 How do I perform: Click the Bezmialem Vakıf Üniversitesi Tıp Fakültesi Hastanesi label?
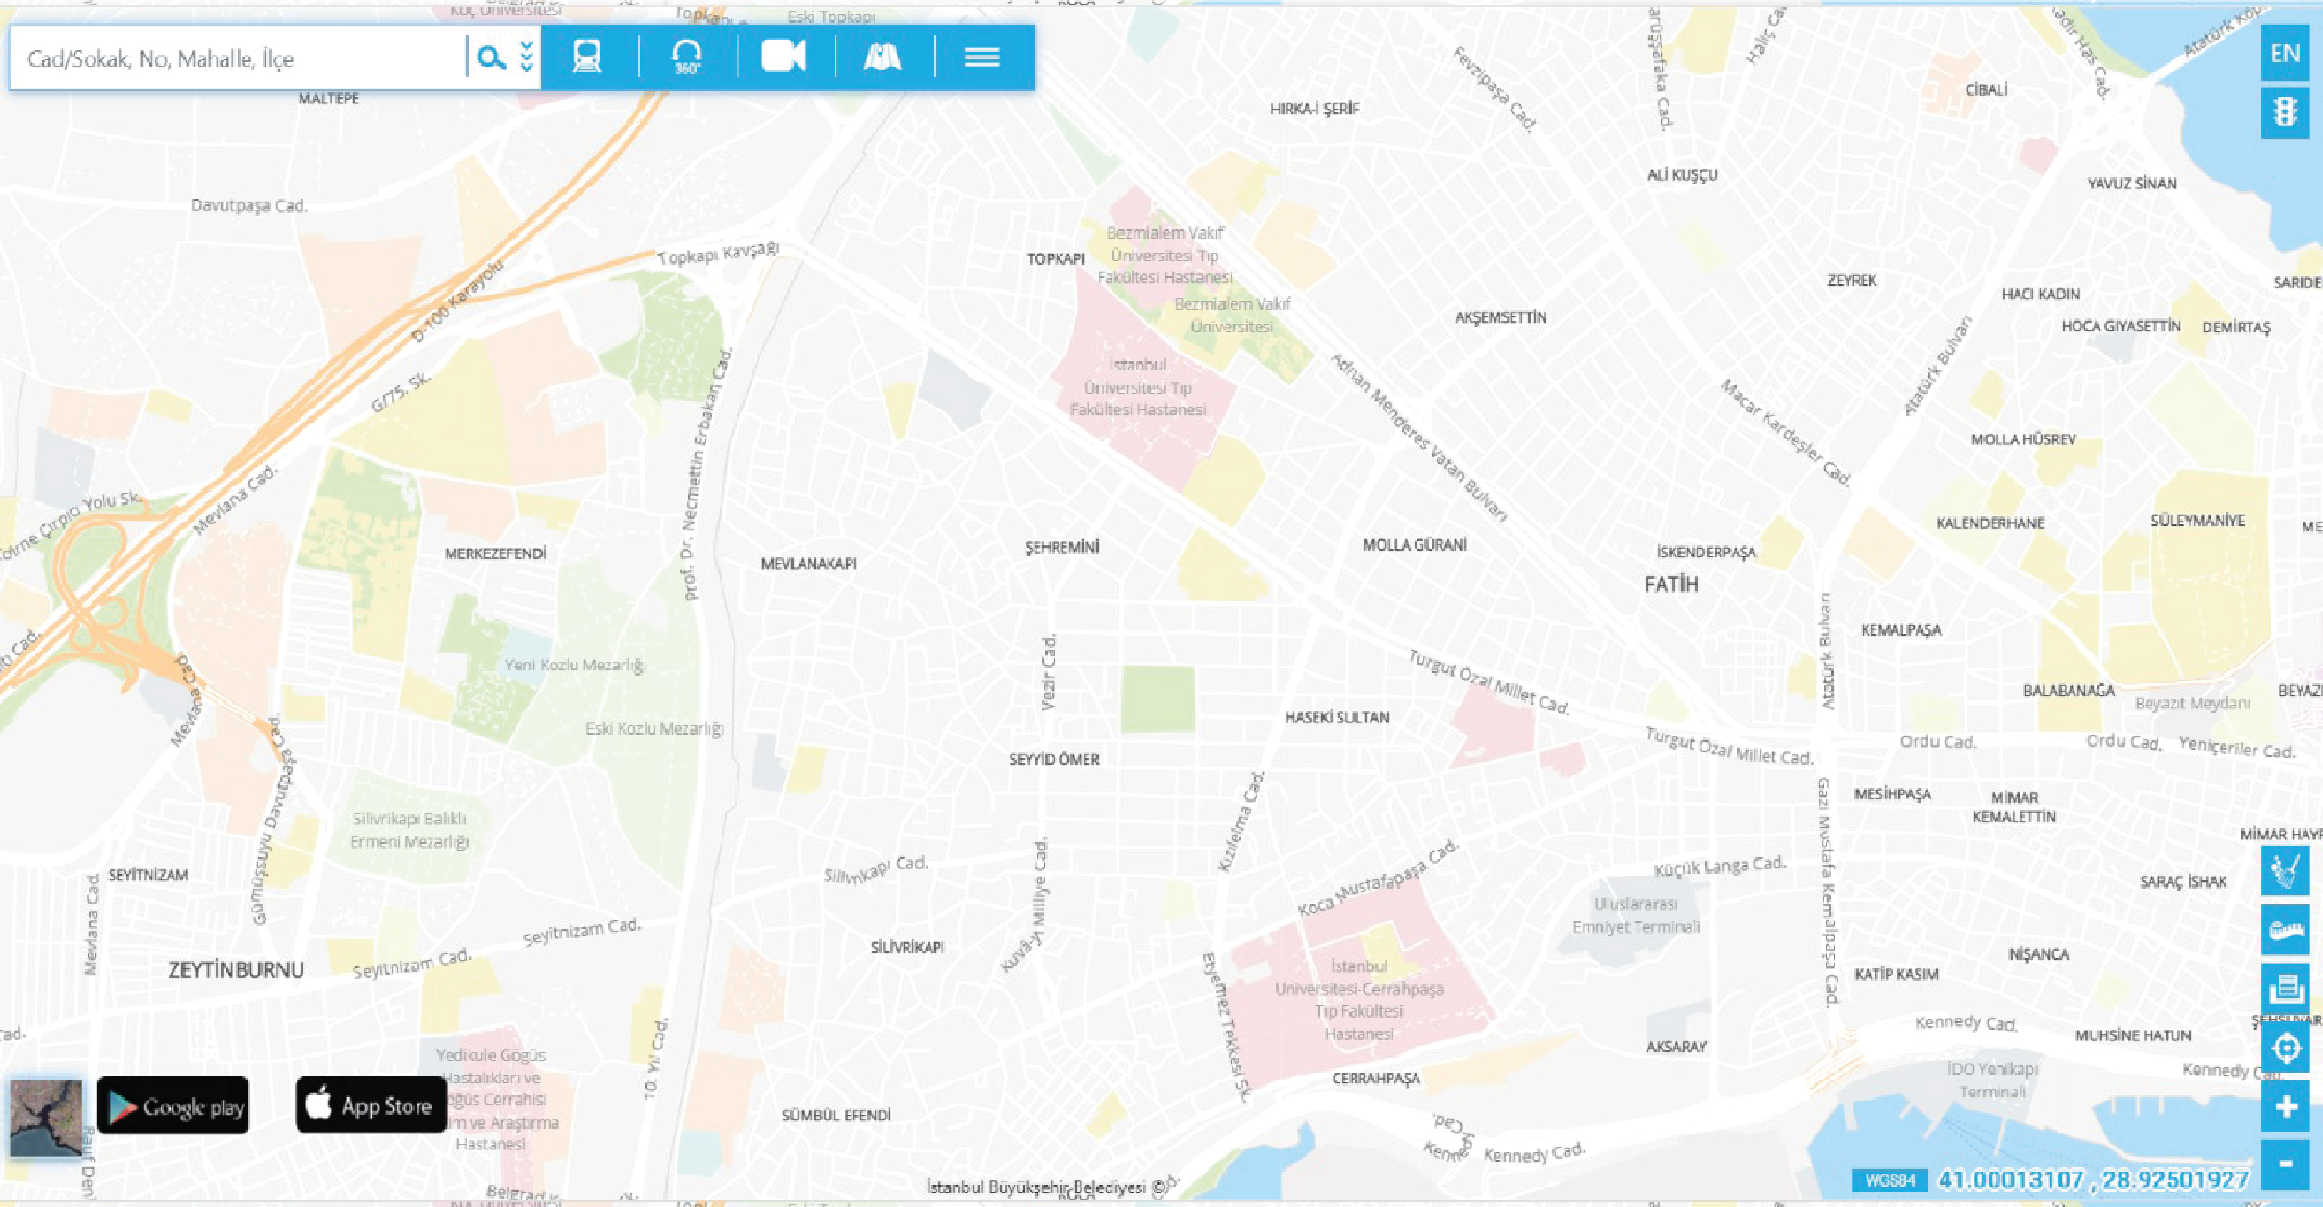click(1165, 255)
